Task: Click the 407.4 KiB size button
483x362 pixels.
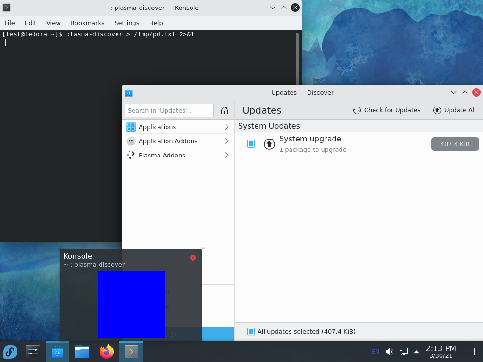Action: (455, 144)
